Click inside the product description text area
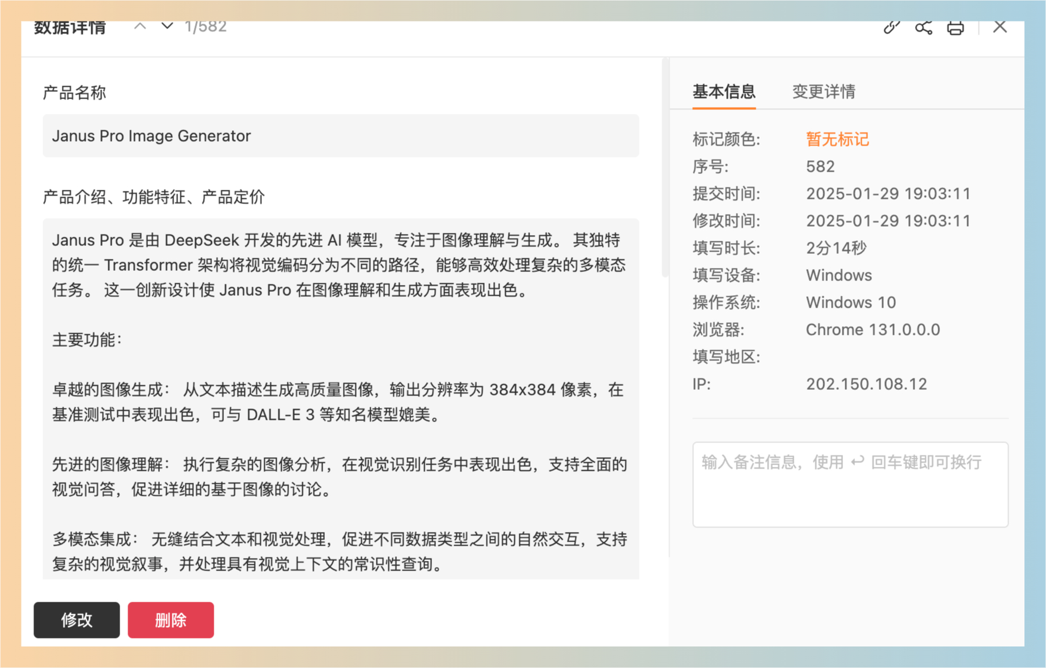This screenshot has width=1046, height=668. coord(340,397)
